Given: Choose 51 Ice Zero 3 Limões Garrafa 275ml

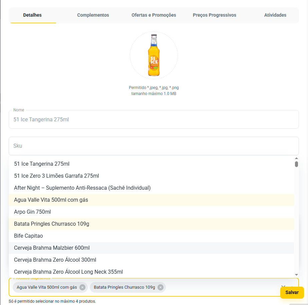Looking at the screenshot, I should pyautogui.click(x=151, y=176).
